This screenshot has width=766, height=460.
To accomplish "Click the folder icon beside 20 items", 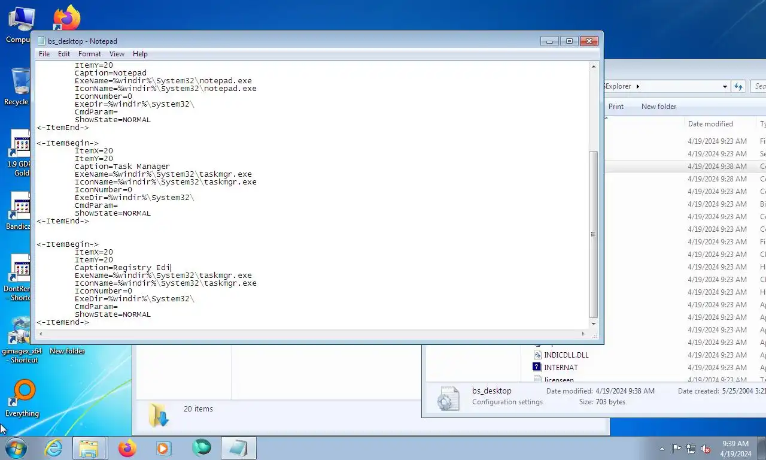I will pyautogui.click(x=159, y=414).
